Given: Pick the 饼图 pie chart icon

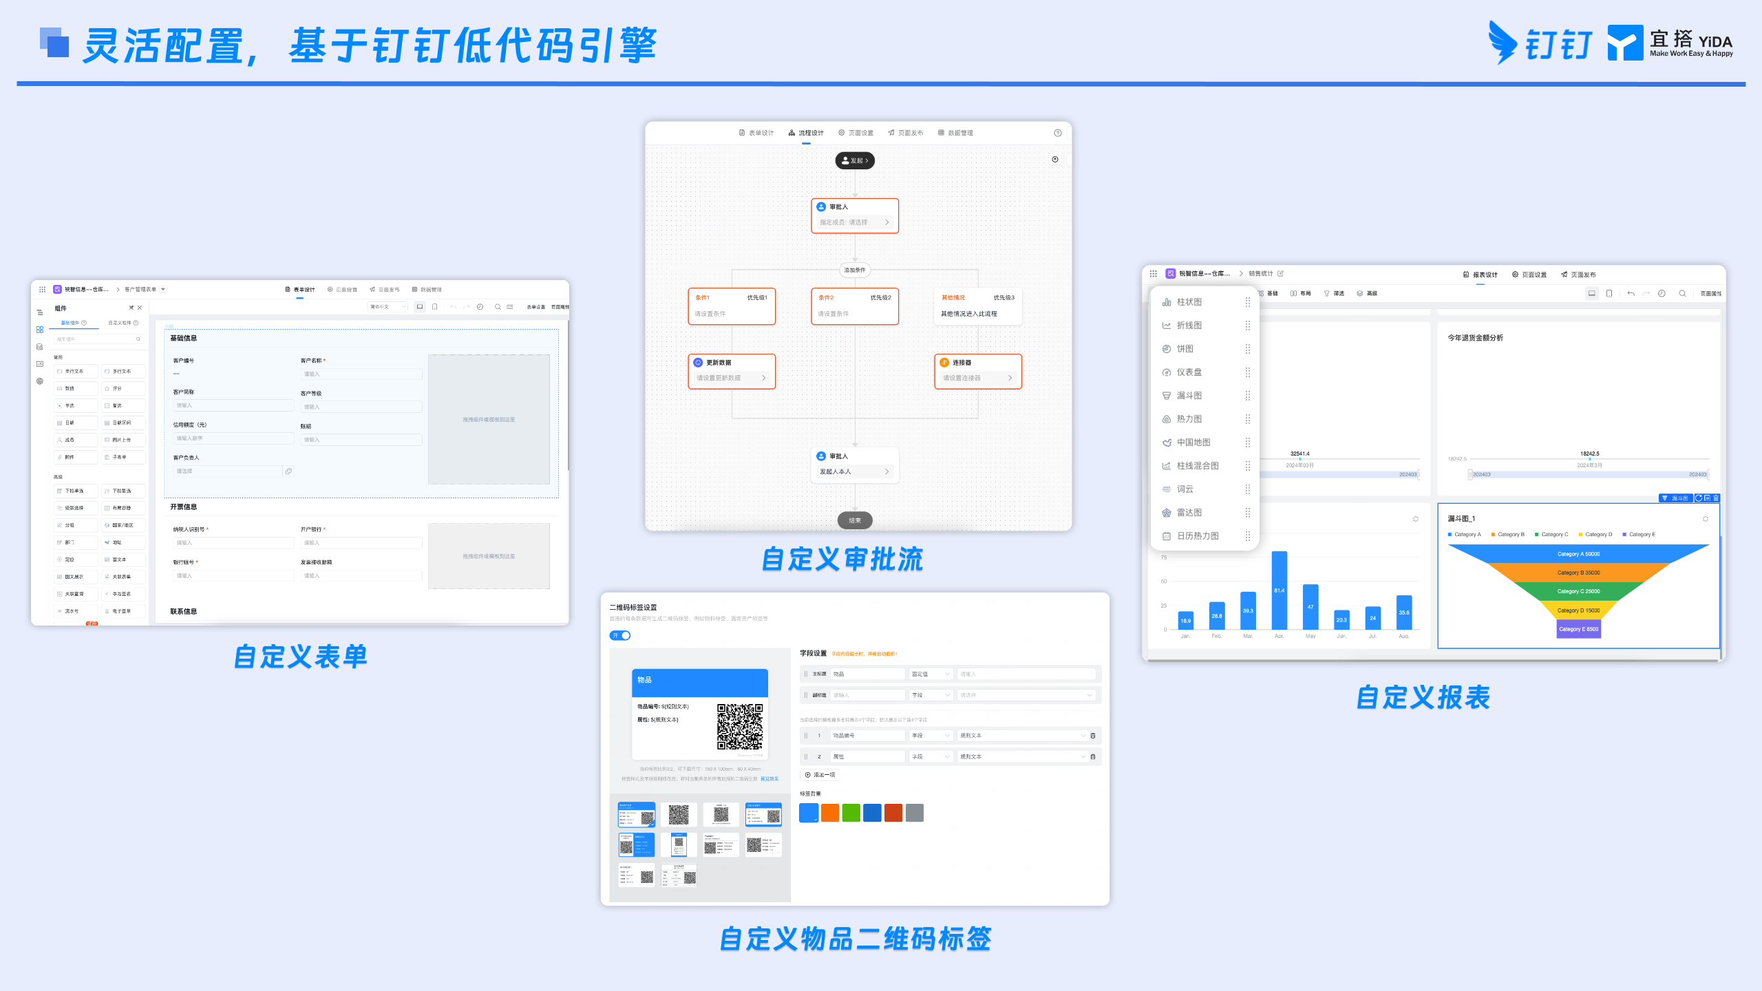Looking at the screenshot, I should click(x=1166, y=349).
